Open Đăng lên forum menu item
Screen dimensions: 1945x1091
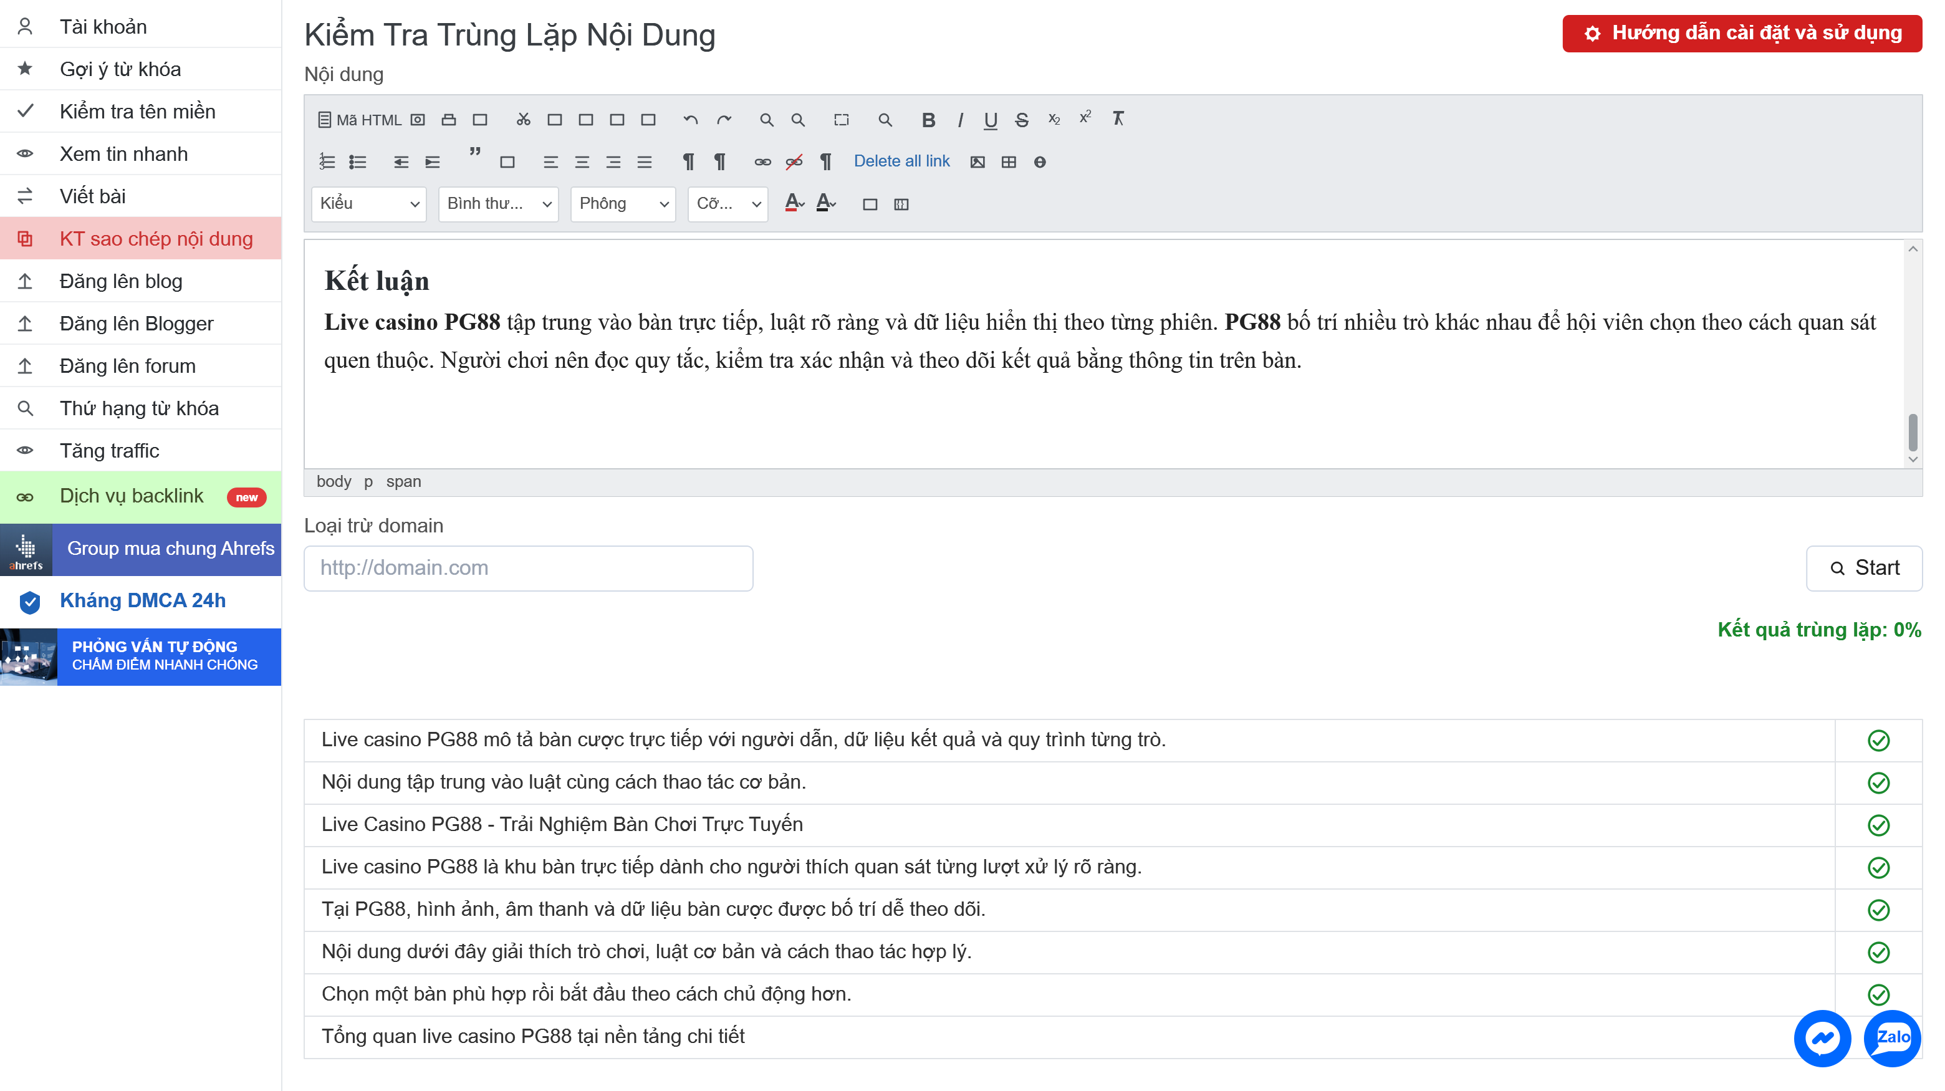(140, 365)
